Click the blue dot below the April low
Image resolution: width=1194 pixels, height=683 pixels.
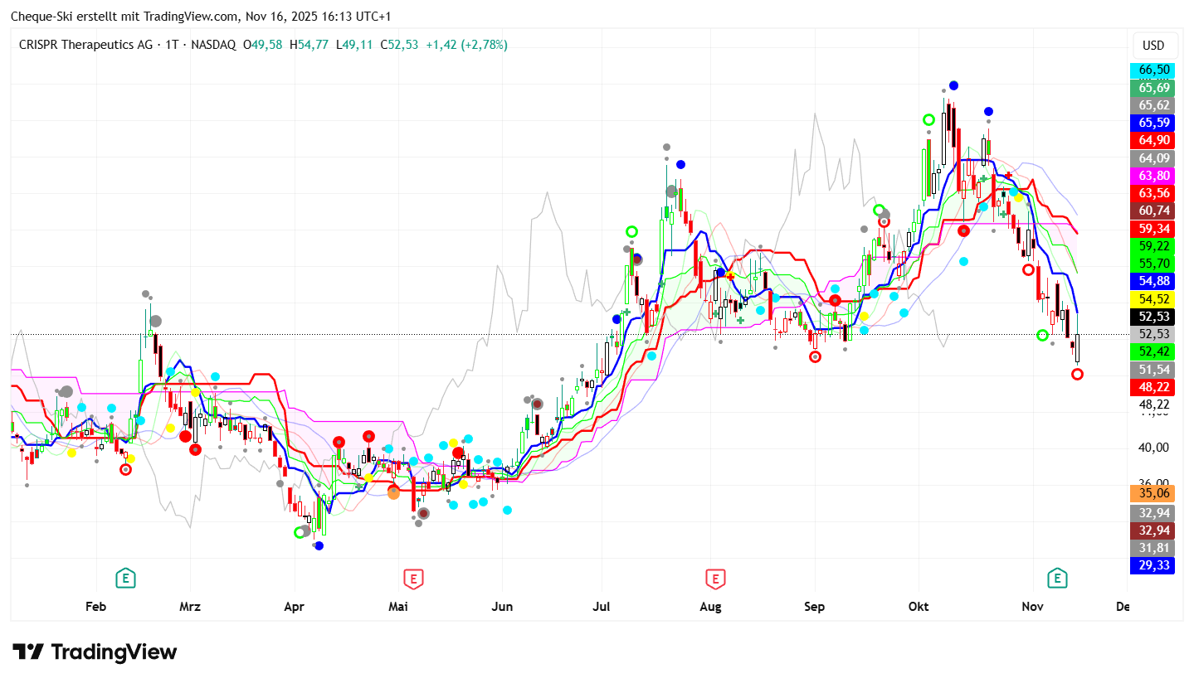pos(319,545)
